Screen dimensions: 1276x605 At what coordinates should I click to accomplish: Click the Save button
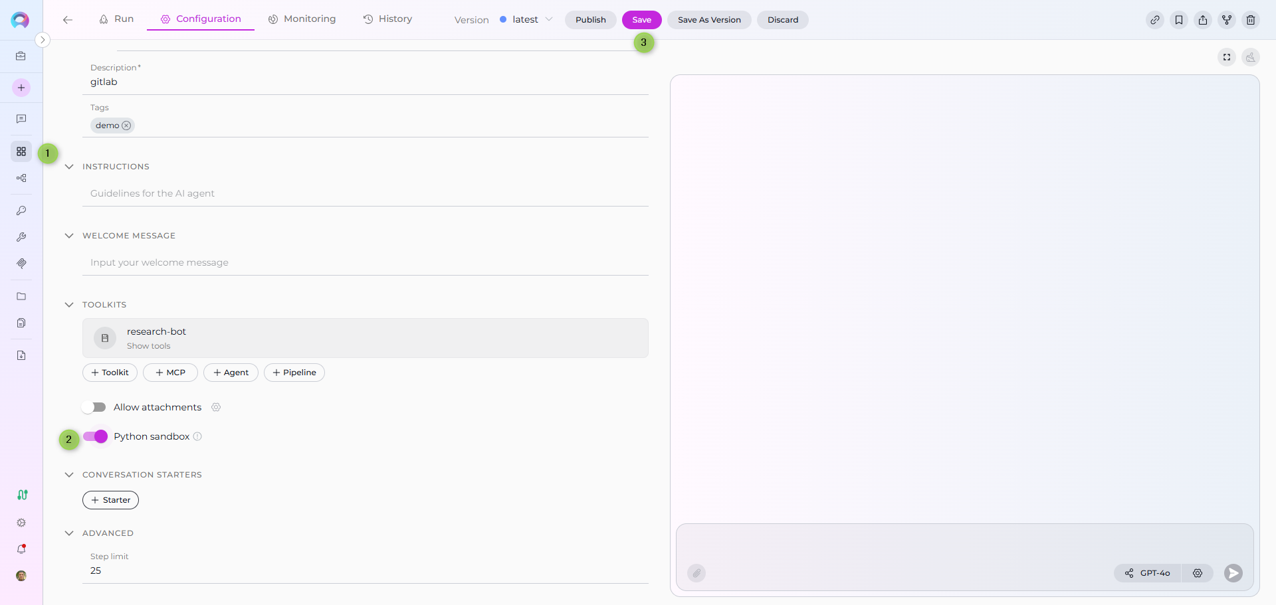(x=641, y=20)
